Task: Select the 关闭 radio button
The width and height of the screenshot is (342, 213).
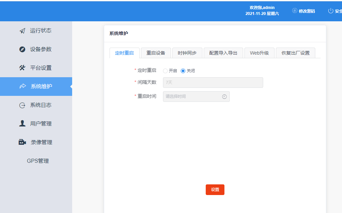Action: (x=183, y=71)
